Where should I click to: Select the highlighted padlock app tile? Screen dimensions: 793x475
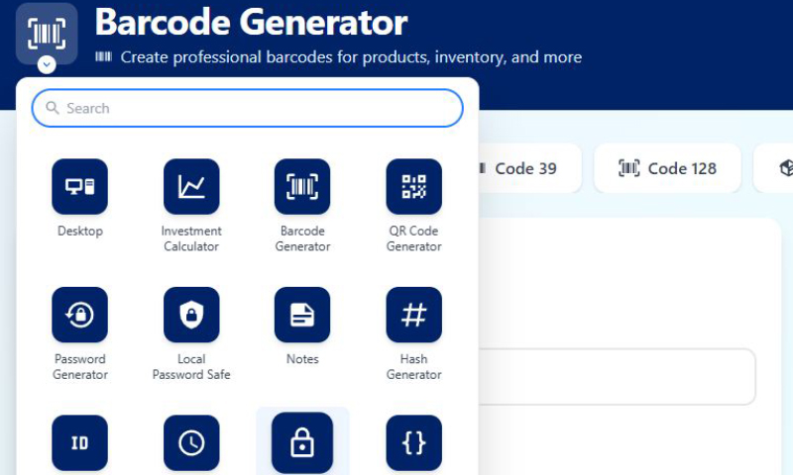[302, 442]
